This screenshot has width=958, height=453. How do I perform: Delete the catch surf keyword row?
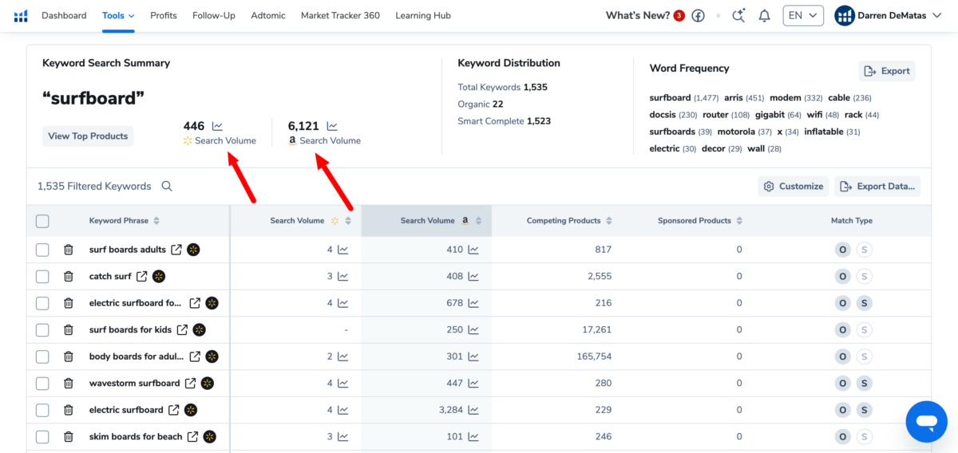(69, 277)
